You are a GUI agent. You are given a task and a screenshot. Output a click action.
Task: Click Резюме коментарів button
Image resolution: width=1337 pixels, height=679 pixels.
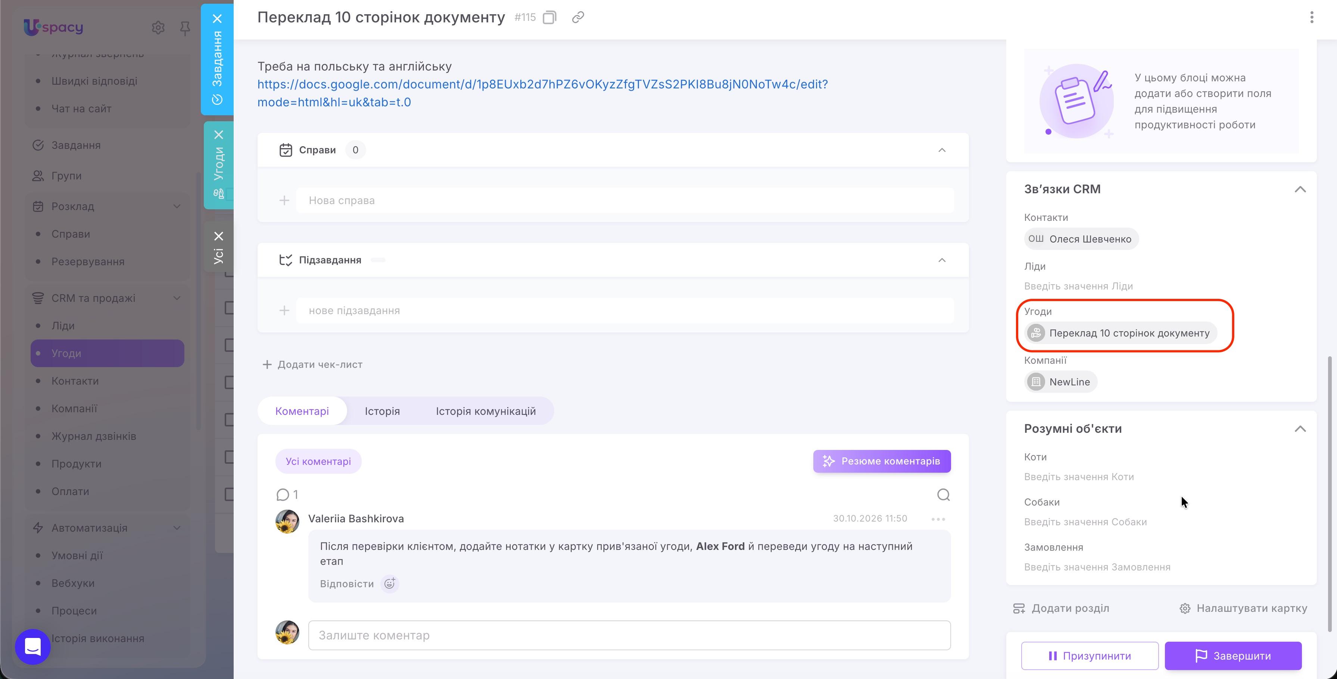(881, 461)
